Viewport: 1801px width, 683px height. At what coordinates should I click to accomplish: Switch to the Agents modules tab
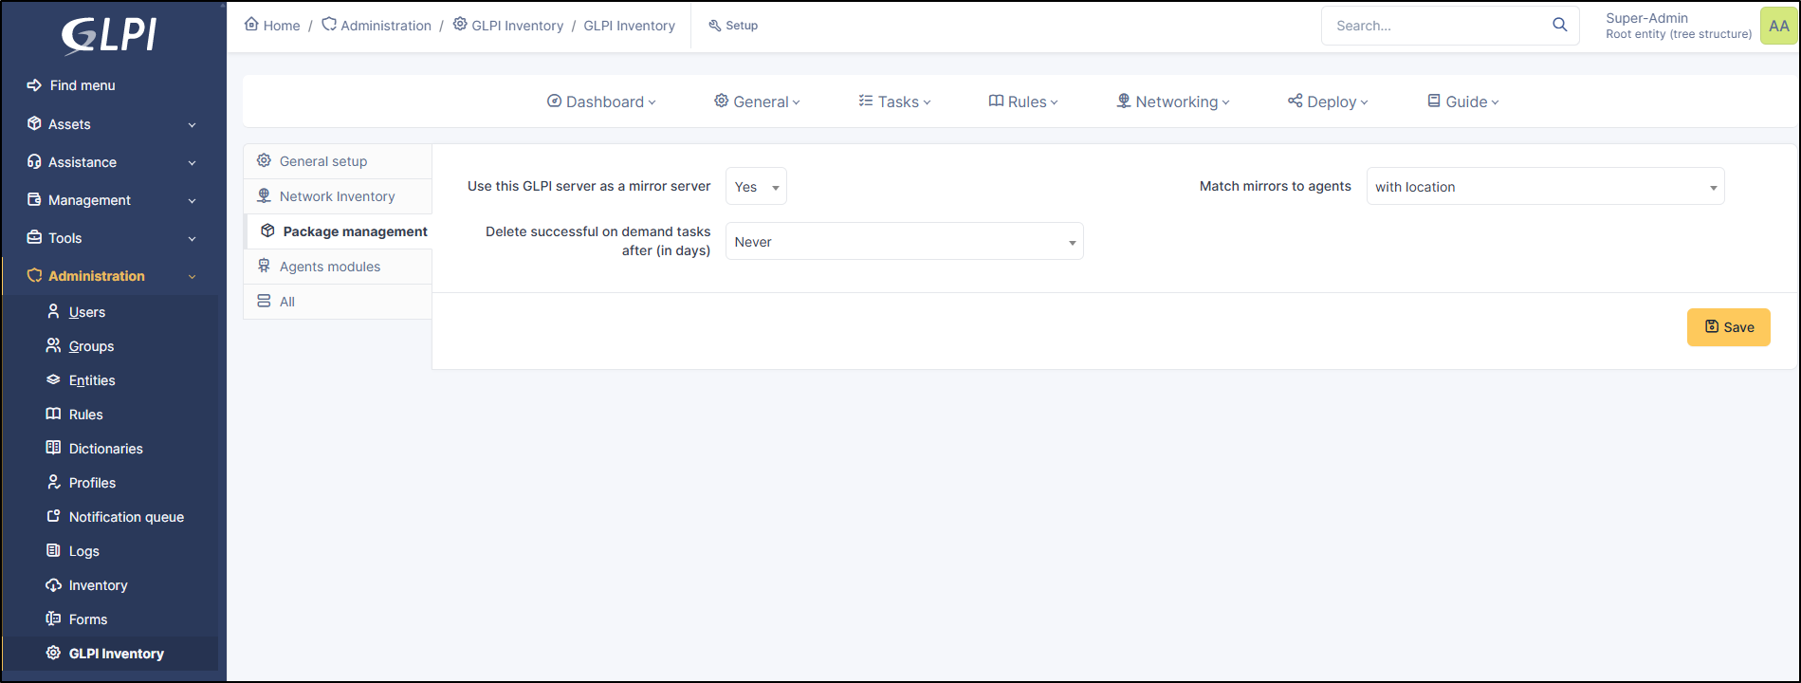click(329, 267)
